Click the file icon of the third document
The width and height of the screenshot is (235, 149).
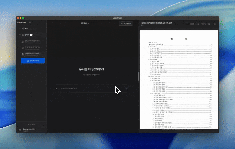click(23, 54)
